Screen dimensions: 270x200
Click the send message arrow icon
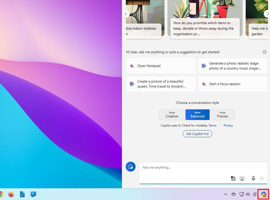tap(263, 178)
